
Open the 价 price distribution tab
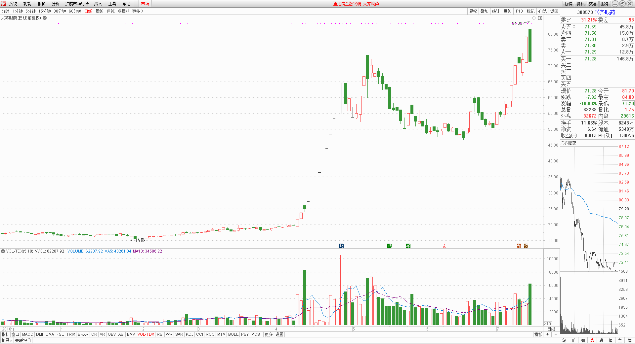(x=573, y=340)
